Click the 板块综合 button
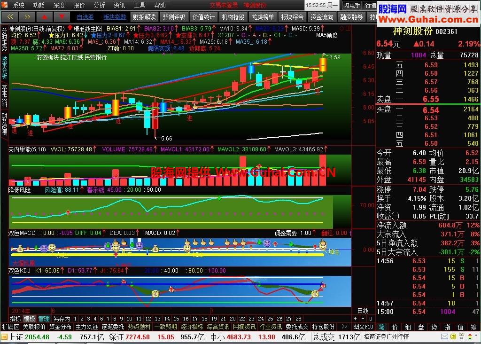Viewport: 481px width, 344px height. pyautogui.click(x=292, y=17)
